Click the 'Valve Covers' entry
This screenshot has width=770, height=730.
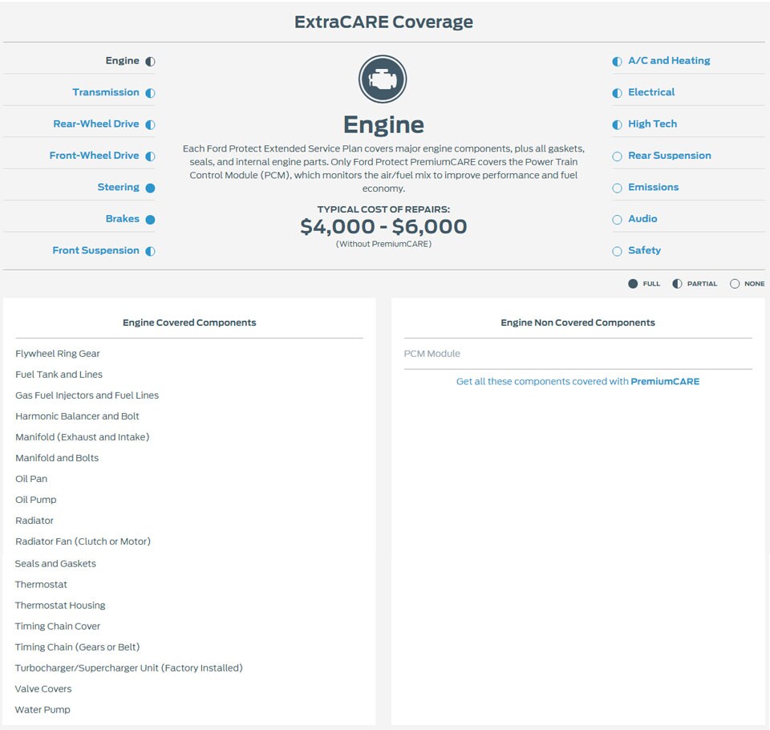(43, 689)
